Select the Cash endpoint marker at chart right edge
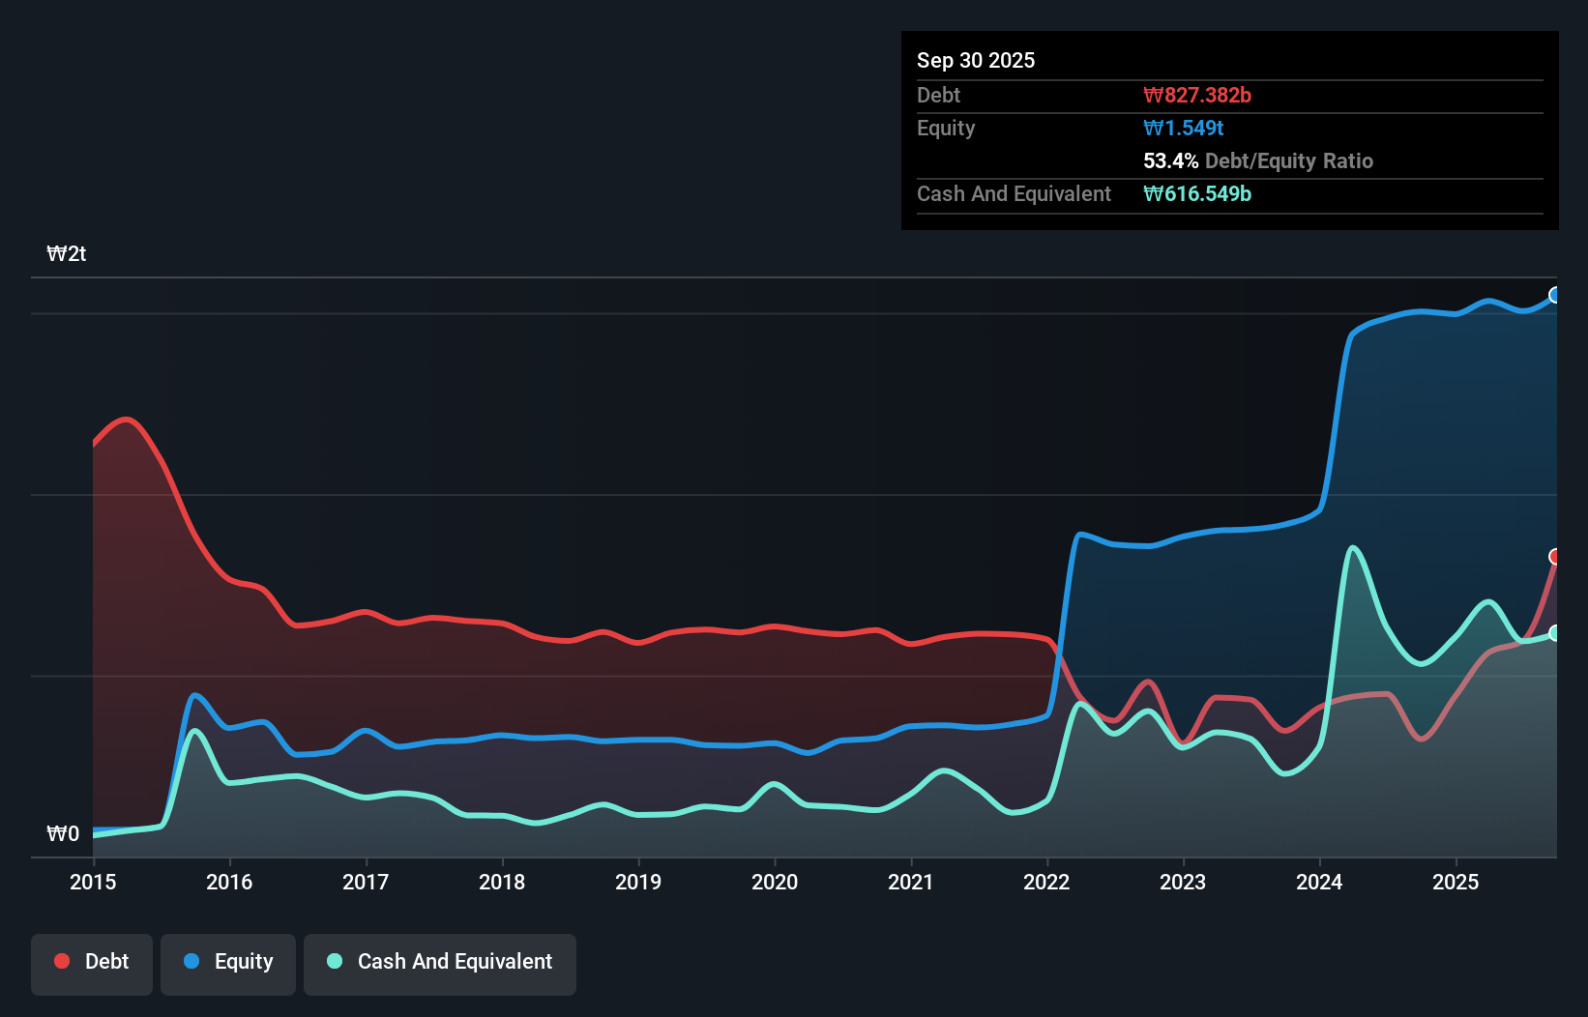The height and width of the screenshot is (1017, 1588). [x=1555, y=633]
